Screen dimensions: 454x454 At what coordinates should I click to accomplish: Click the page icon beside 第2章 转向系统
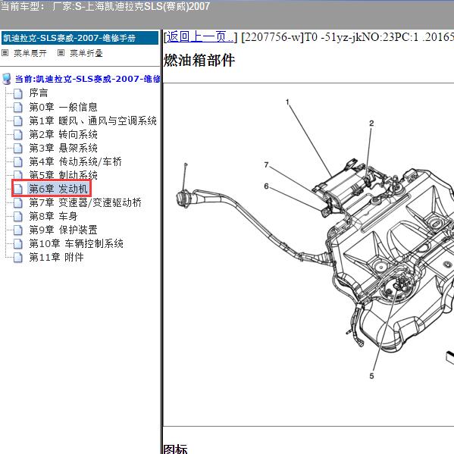click(18, 134)
